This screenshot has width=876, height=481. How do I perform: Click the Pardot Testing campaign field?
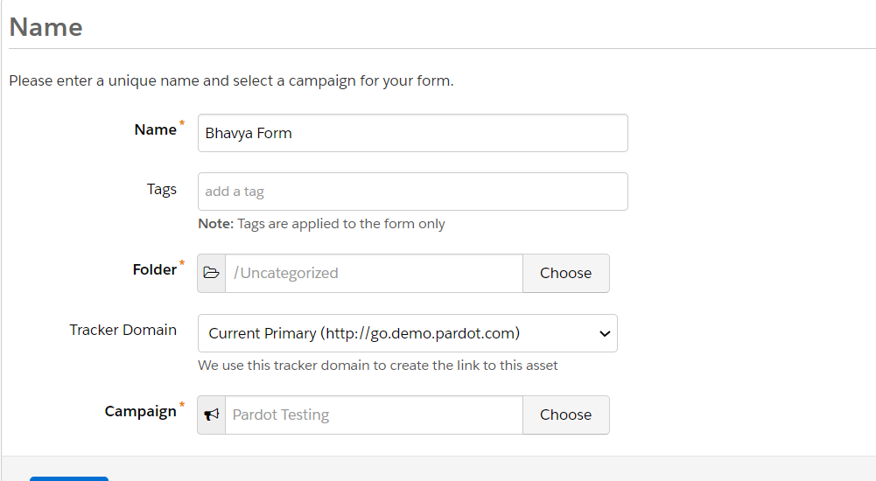(374, 415)
